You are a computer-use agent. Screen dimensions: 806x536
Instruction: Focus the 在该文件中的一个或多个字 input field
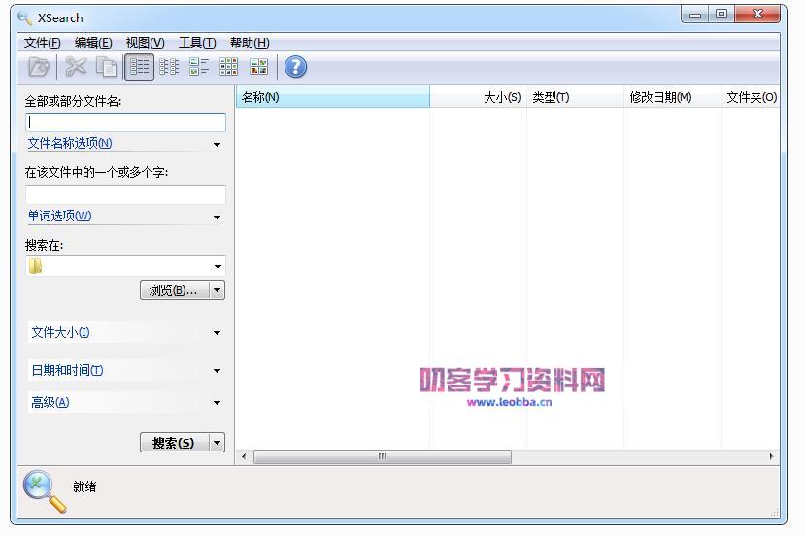pyautogui.click(x=126, y=195)
